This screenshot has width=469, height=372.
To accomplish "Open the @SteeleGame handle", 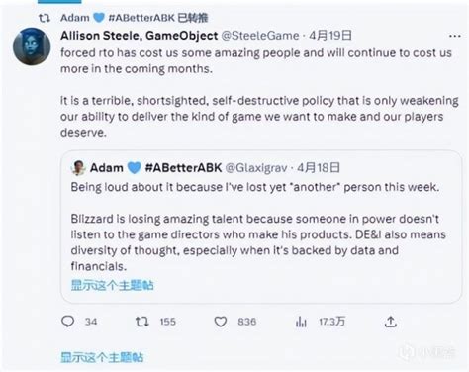I will click(x=260, y=36).
